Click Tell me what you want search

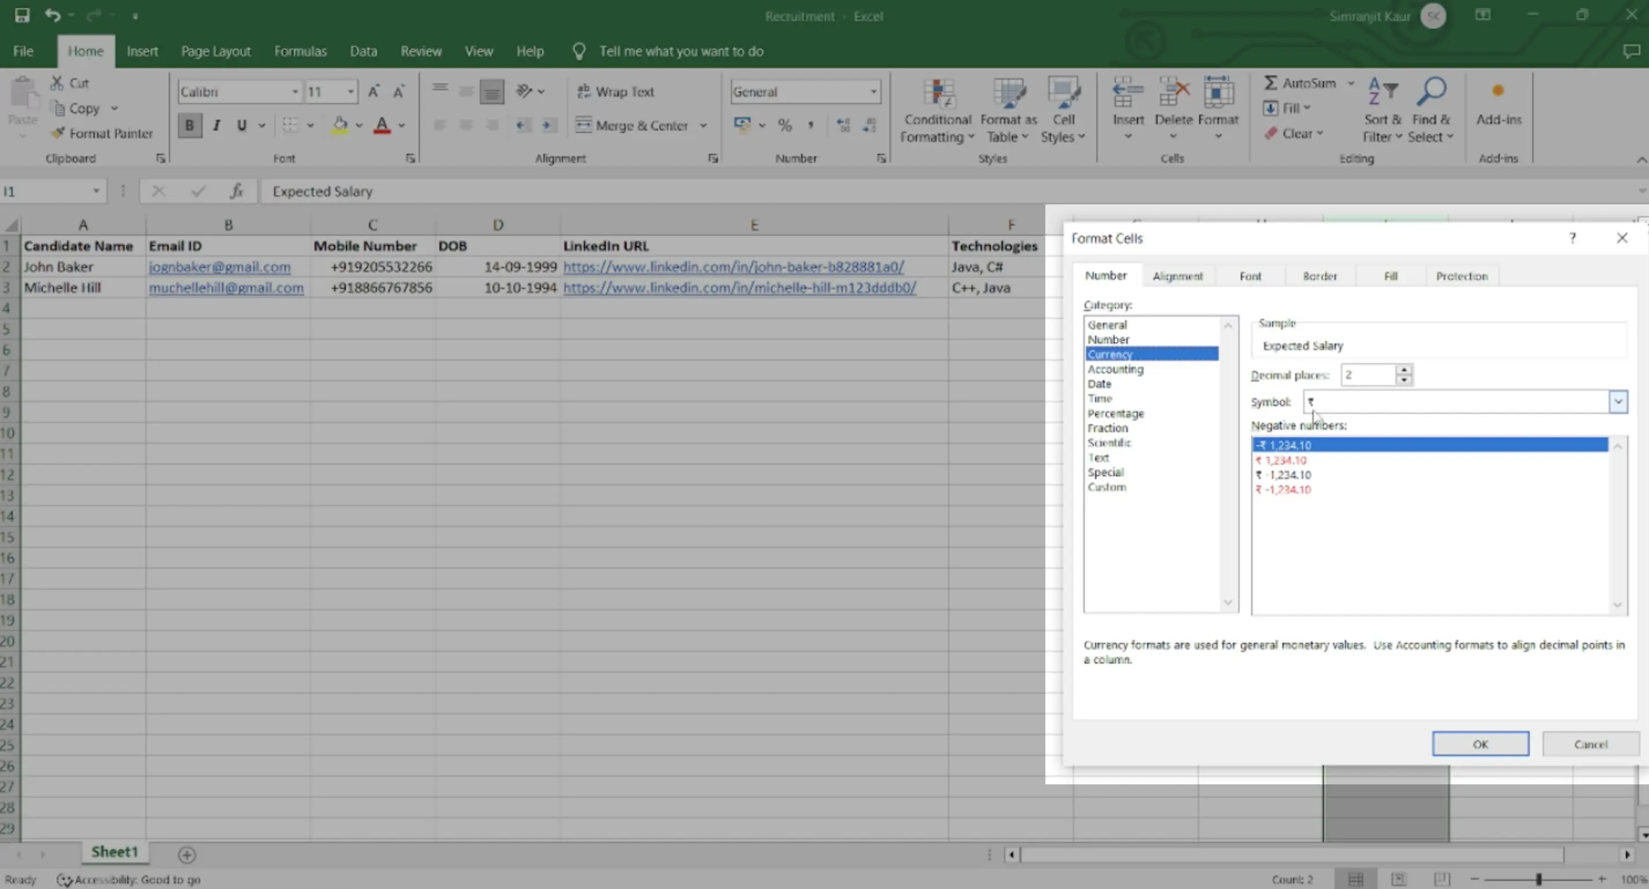tap(681, 51)
